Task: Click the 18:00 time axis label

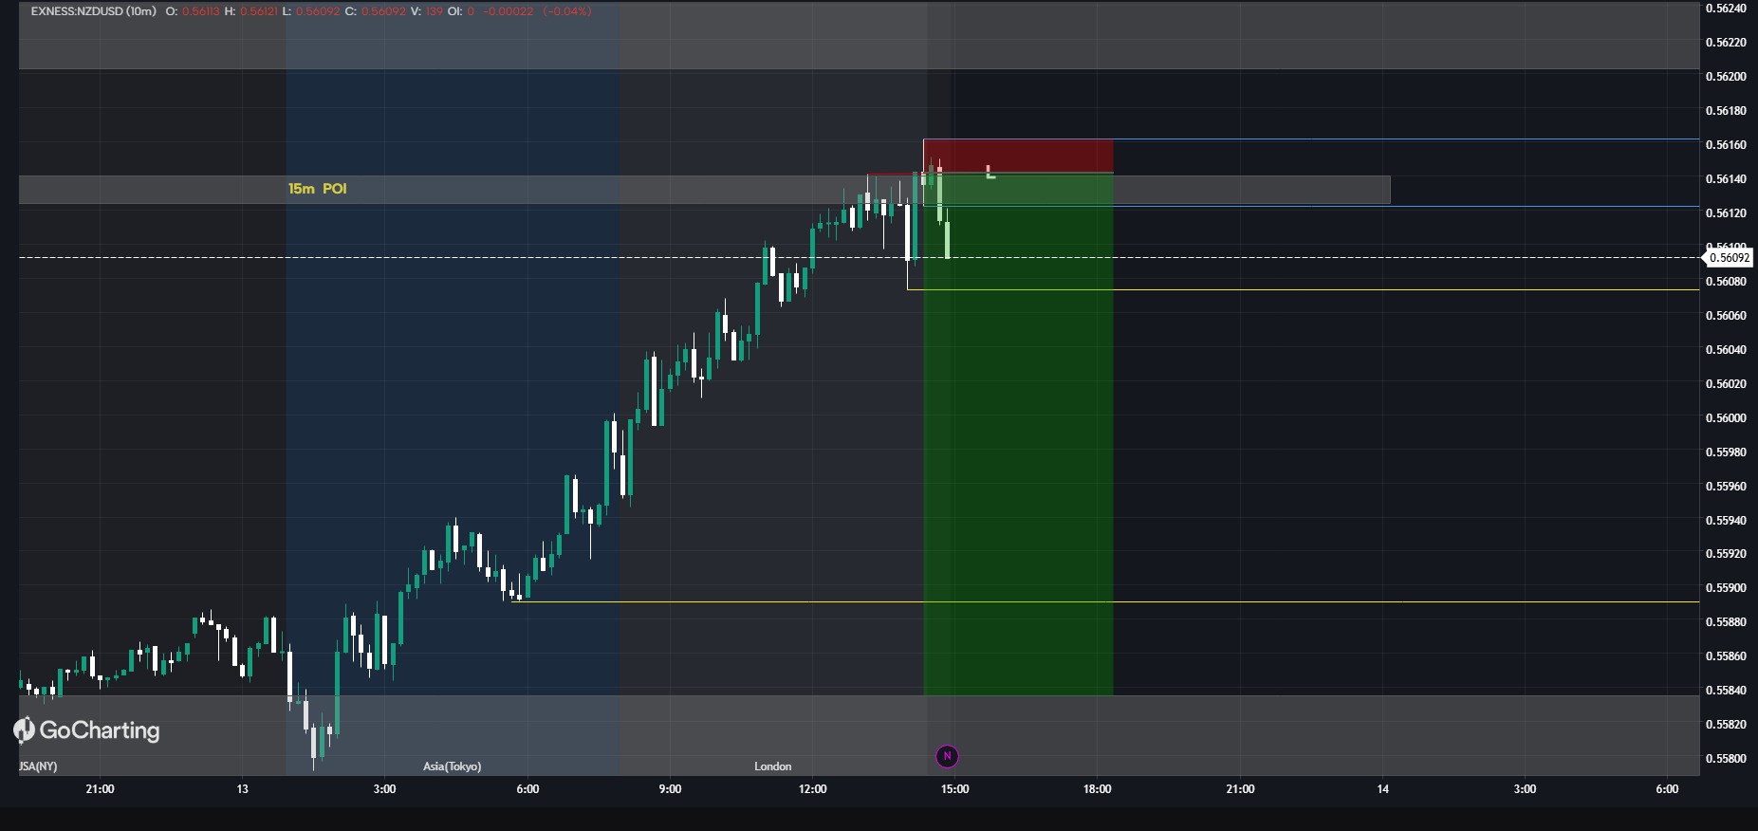Action: pos(1097,789)
